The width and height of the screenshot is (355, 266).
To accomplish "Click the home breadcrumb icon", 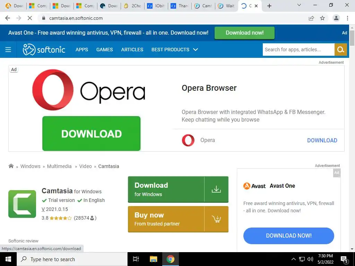I will point(11,166).
